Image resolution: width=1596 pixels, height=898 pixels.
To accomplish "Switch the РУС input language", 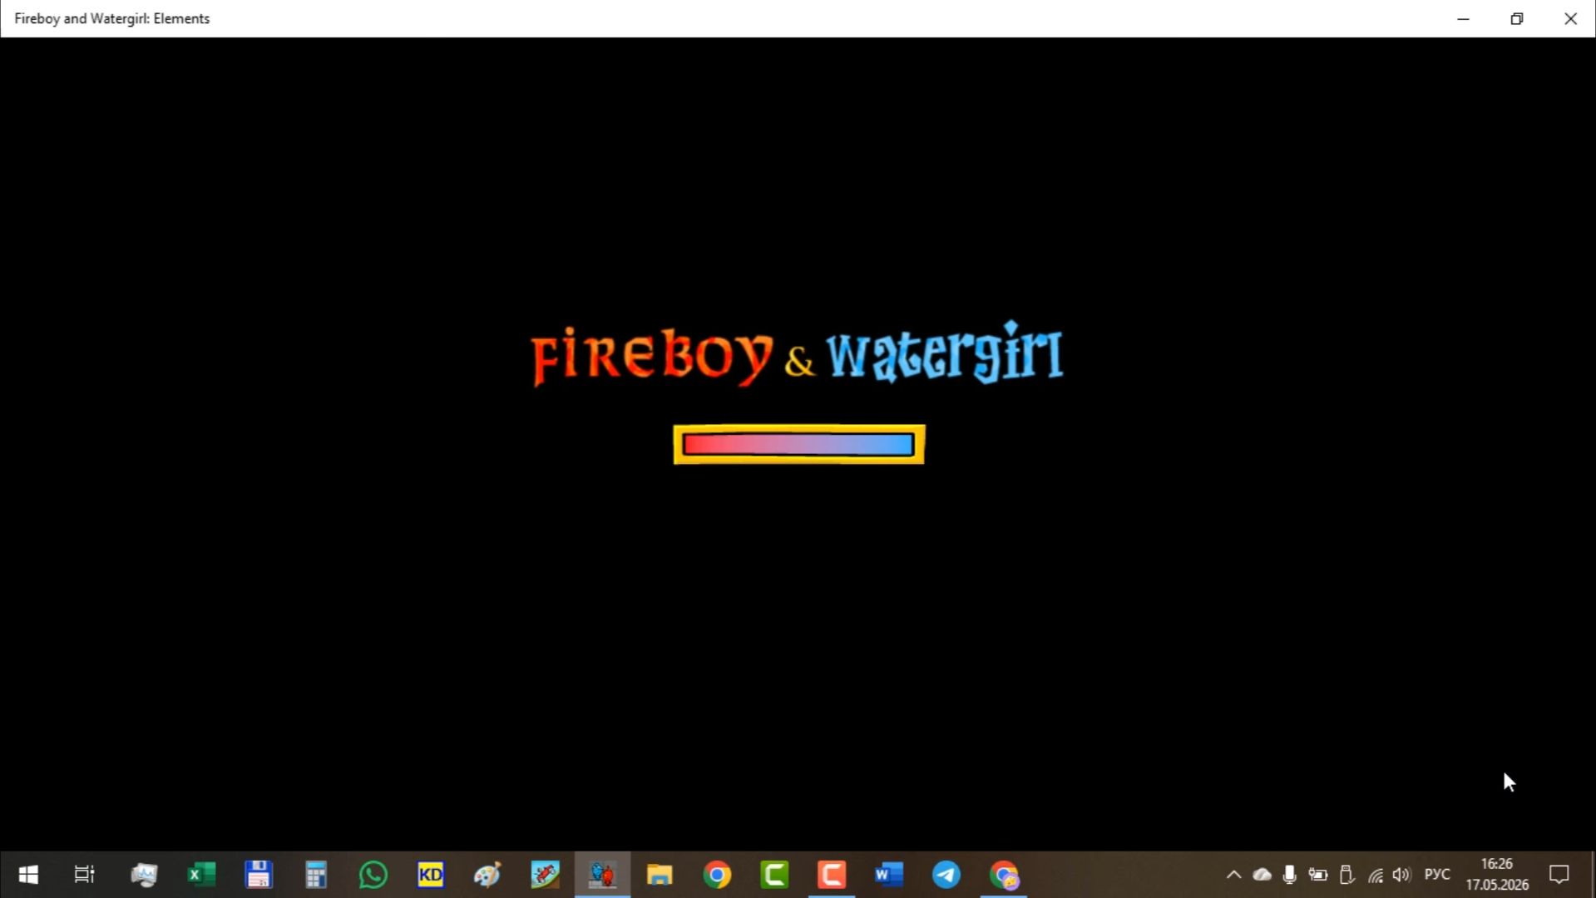I will 1437,875.
